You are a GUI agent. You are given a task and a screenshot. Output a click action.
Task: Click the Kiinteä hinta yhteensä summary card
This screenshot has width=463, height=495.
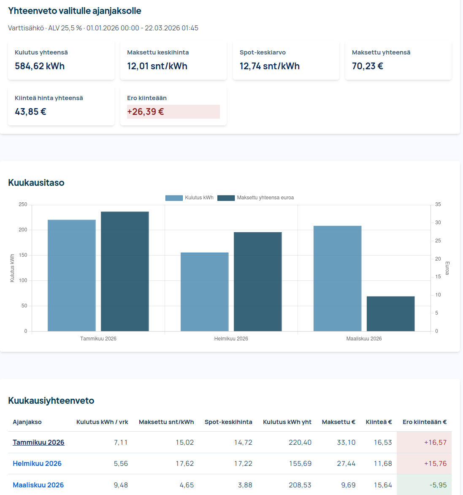point(61,106)
